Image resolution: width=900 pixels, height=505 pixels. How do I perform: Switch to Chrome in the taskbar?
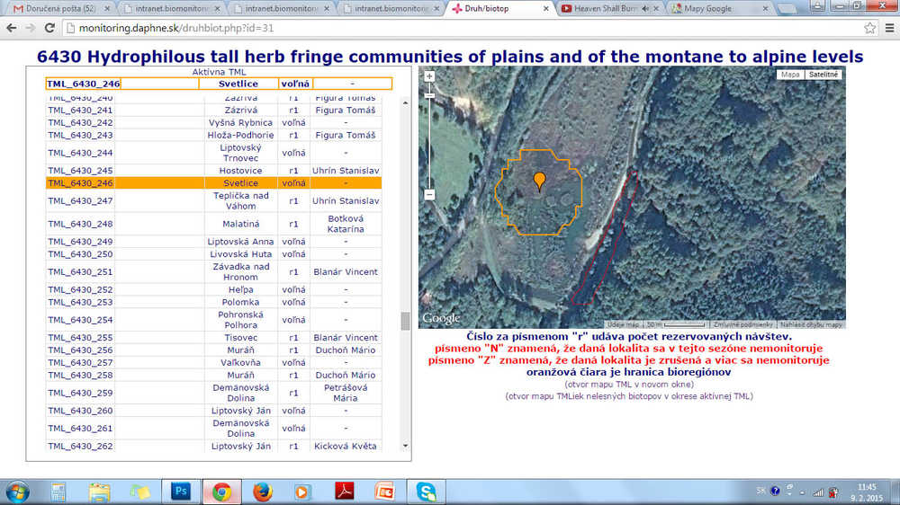click(x=221, y=492)
